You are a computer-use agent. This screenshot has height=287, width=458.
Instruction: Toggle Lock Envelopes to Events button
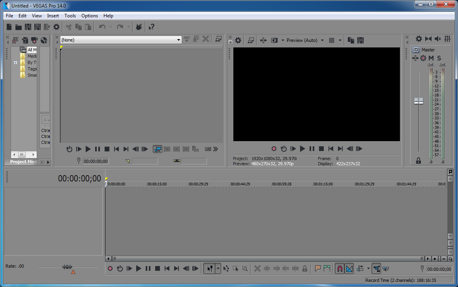[377, 268]
